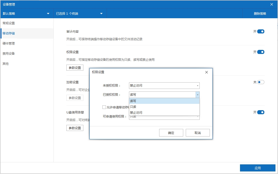Switch to the 禁用设备 section
Image resolution: width=278 pixels, height=174 pixels.
pyautogui.click(x=8, y=53)
